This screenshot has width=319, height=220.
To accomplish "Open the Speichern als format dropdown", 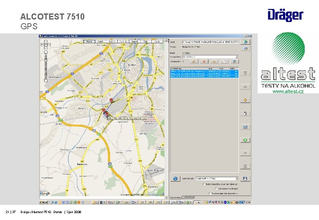I will [237, 179].
